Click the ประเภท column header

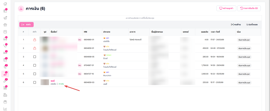[107, 32]
